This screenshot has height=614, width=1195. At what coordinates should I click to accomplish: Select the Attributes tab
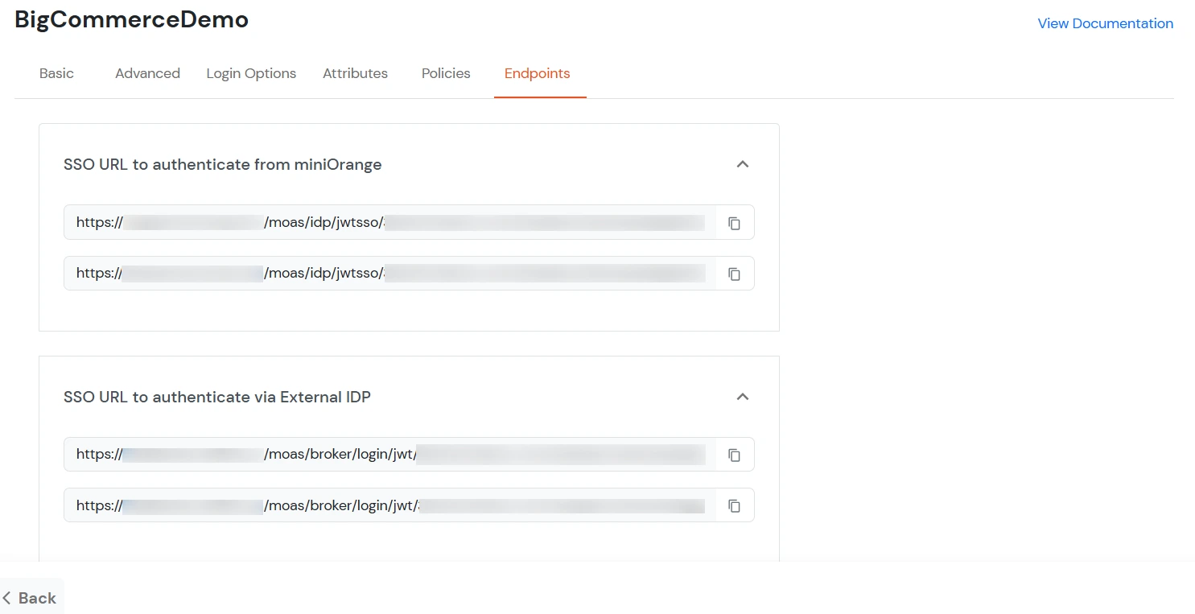click(355, 73)
